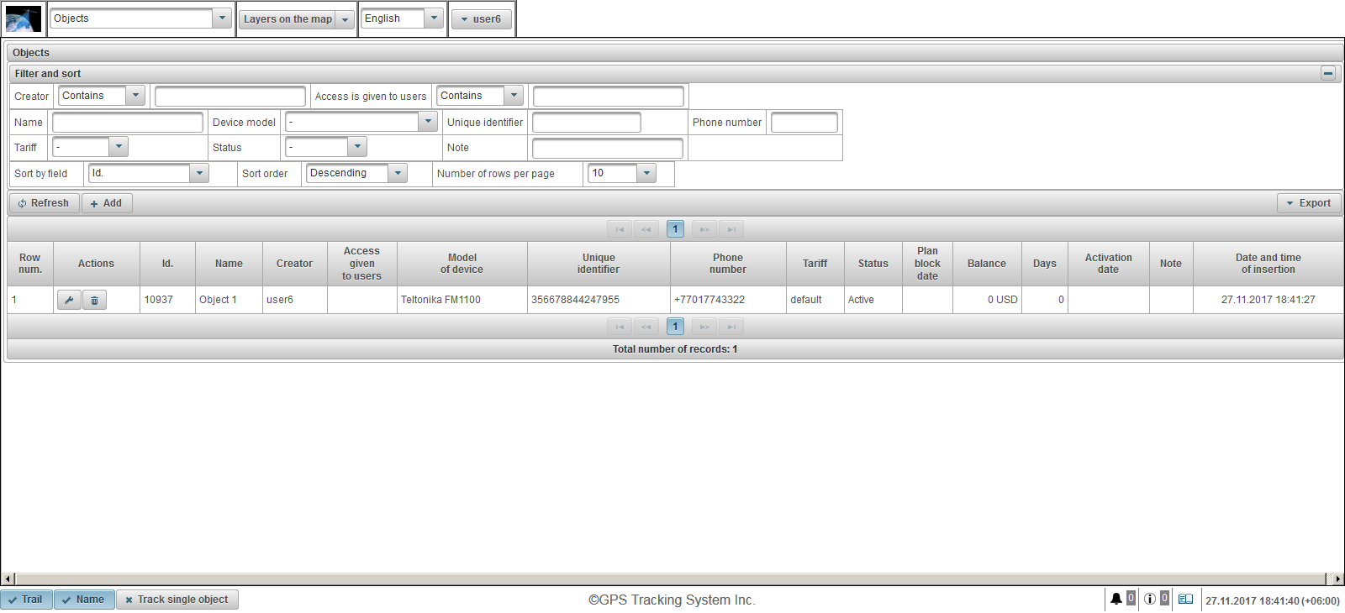Go to the first page in top pager
Viewport: 1345px width, 613px height.
tap(620, 229)
